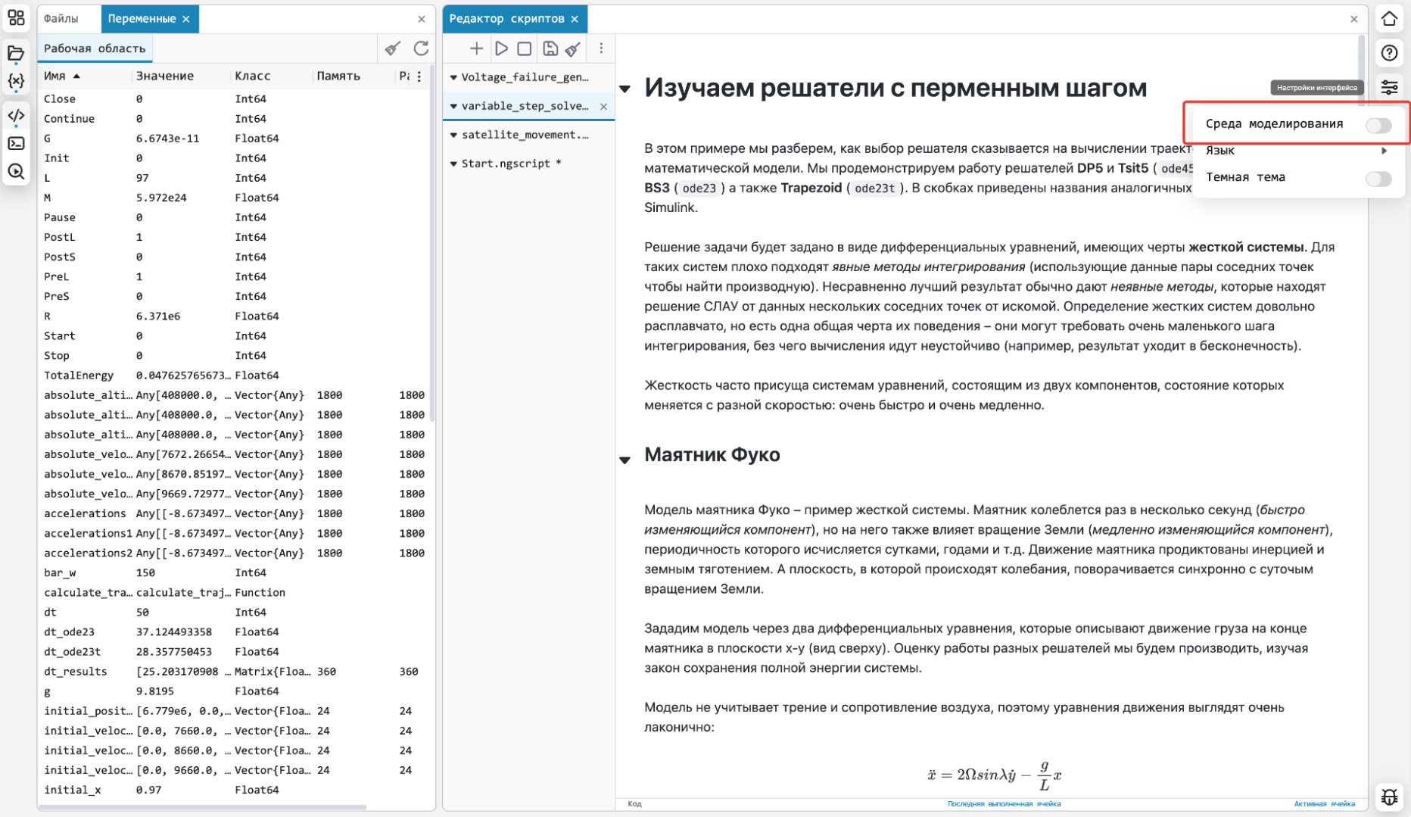The image size is (1411, 817).
Task: Enable the Темная тема switch
Action: [1378, 179]
